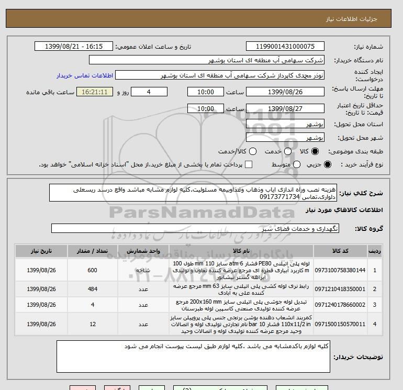Click the buyer description text box
Screen dimensions: 403x390
click(193, 356)
